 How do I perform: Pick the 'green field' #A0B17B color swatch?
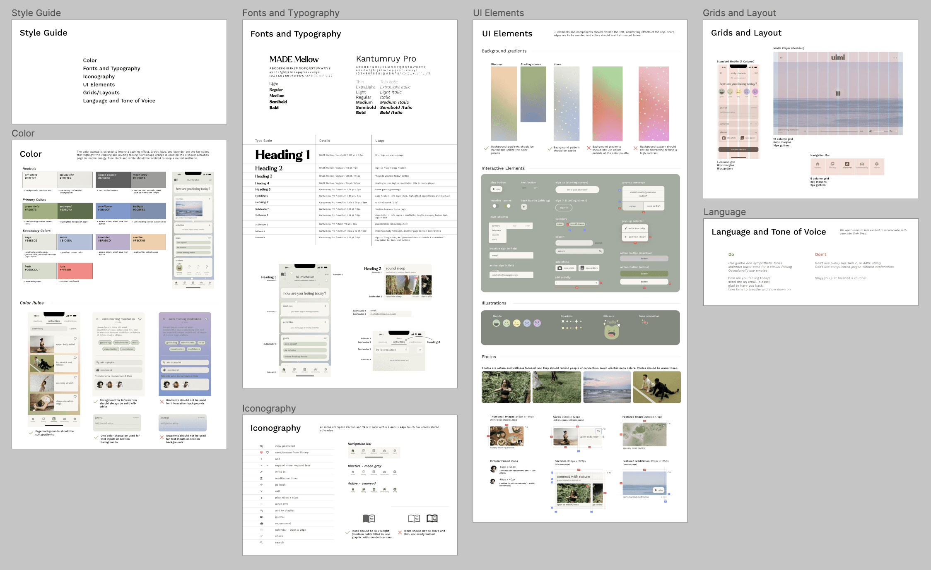tap(40, 211)
